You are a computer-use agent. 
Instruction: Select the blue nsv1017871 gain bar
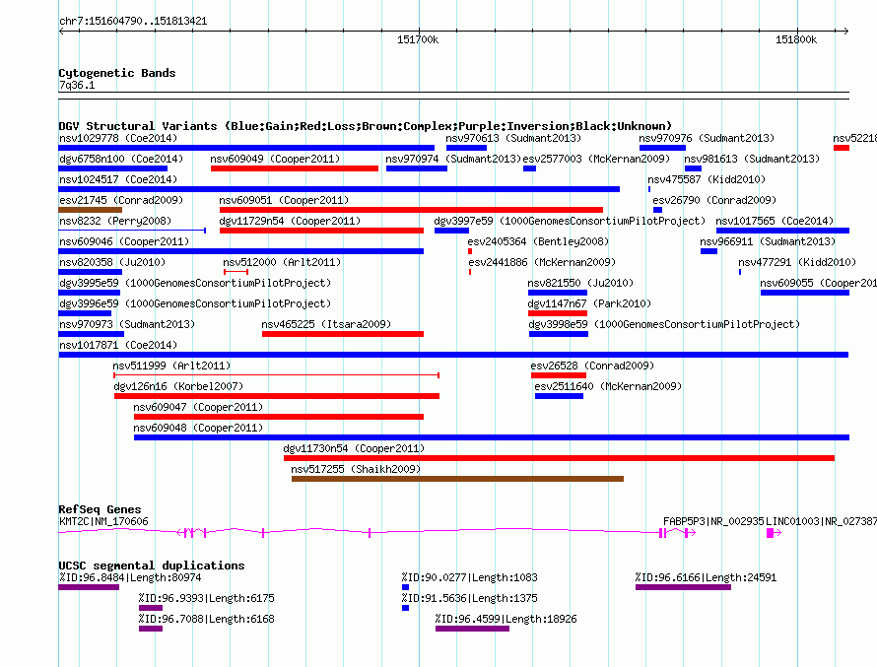(453, 355)
